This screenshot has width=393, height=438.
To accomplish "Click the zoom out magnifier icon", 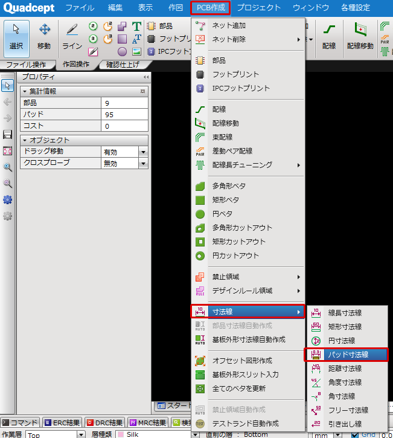I will pos(7,183).
